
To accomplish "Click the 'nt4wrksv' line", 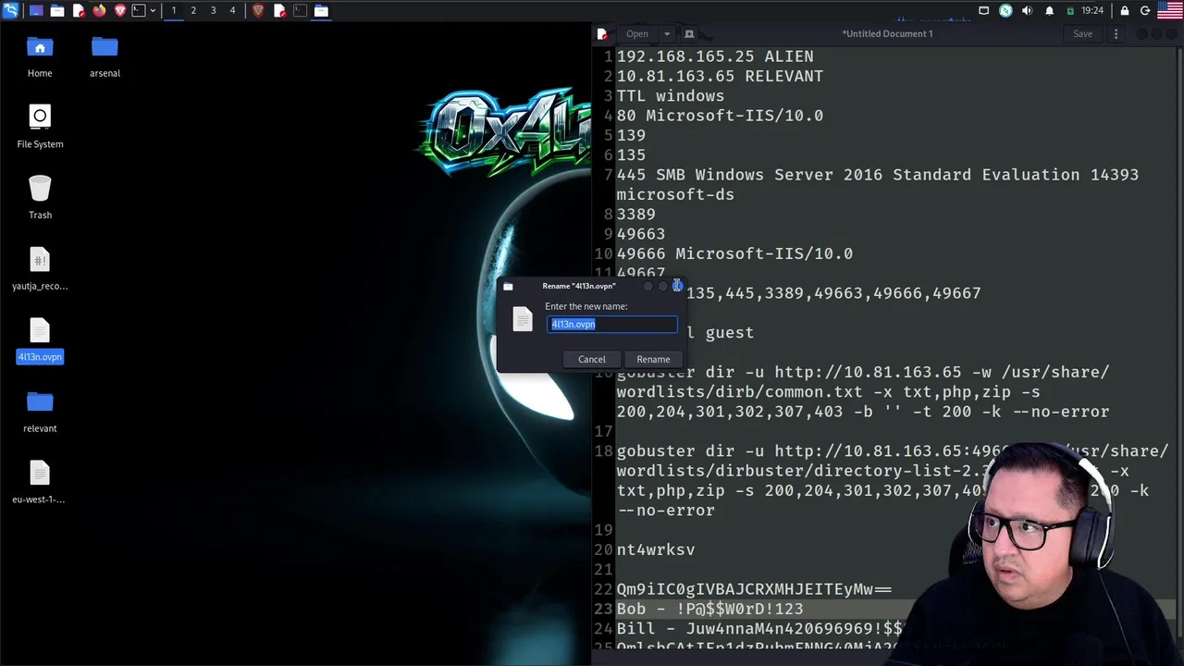I will click(x=656, y=549).
